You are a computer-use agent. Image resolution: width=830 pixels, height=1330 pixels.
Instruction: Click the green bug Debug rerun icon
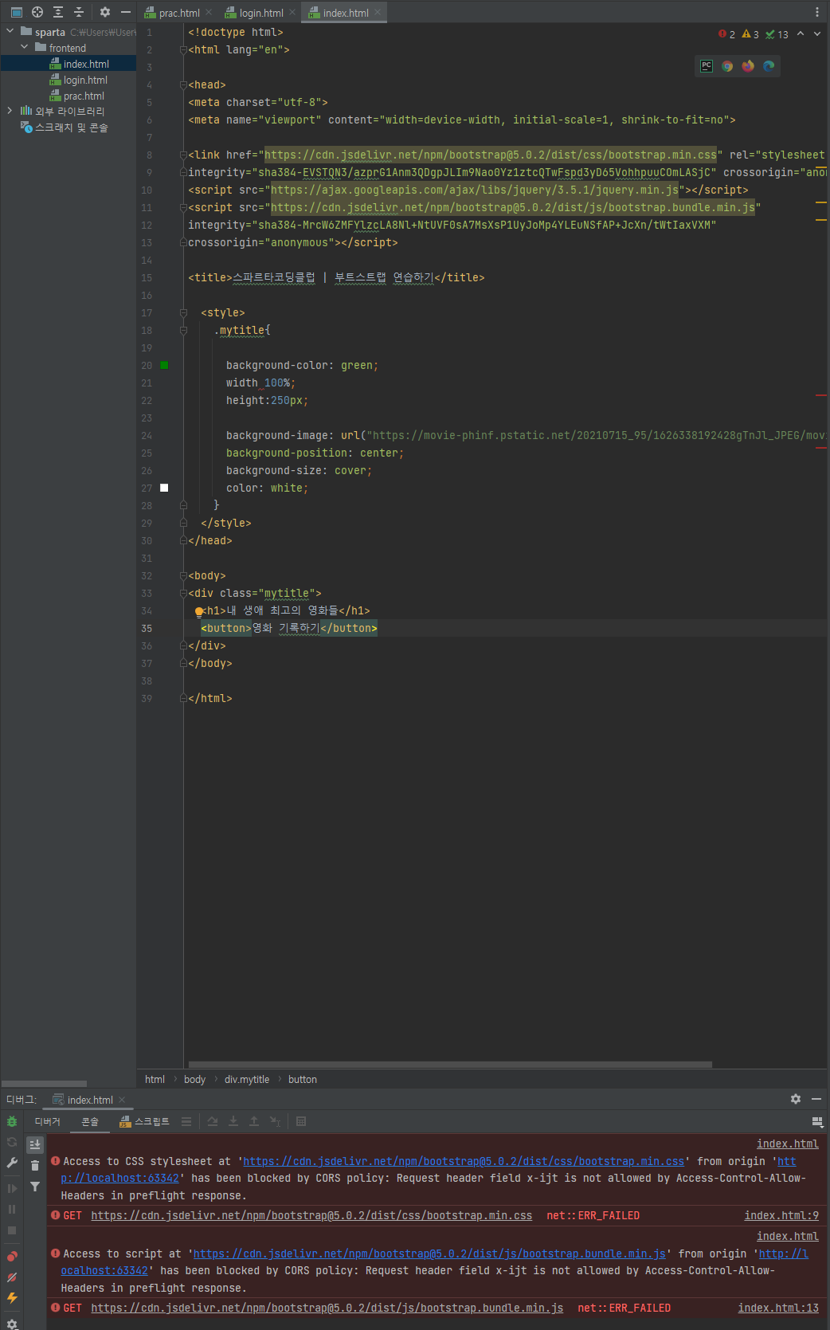12,1121
